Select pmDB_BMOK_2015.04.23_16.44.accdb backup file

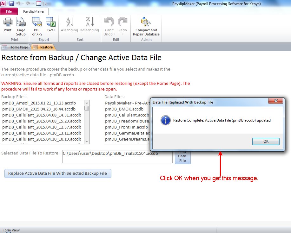point(39,109)
